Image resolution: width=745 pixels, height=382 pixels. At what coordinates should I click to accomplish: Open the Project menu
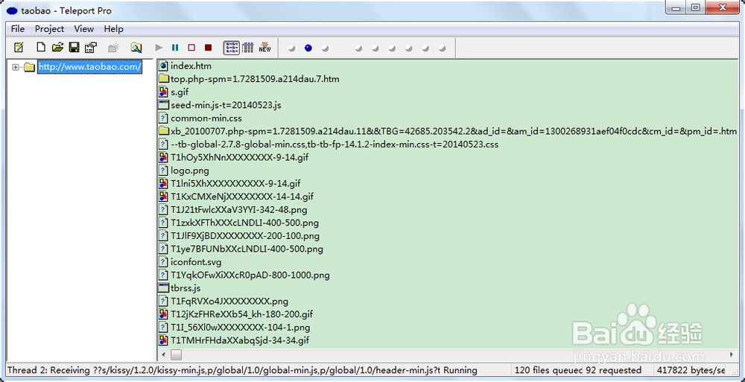pos(49,29)
